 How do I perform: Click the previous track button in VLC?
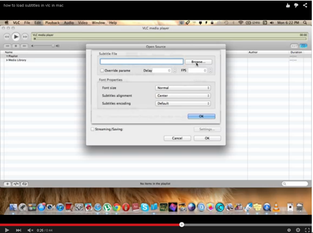(7, 45)
